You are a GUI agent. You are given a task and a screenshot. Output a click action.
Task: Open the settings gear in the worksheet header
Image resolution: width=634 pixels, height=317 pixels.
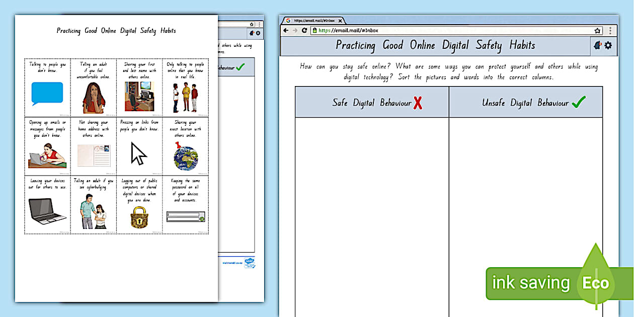(x=607, y=45)
